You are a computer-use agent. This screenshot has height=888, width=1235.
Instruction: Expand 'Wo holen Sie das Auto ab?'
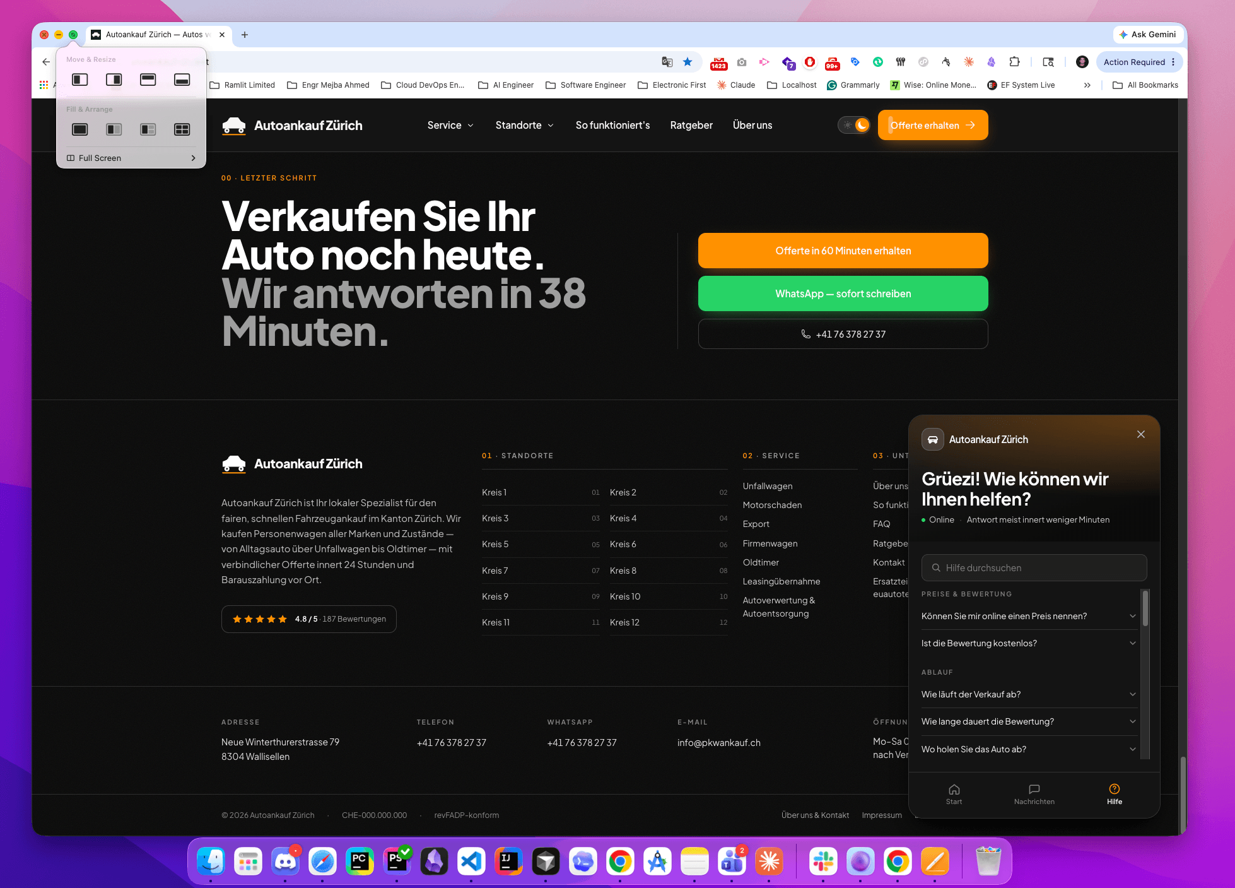click(1029, 749)
